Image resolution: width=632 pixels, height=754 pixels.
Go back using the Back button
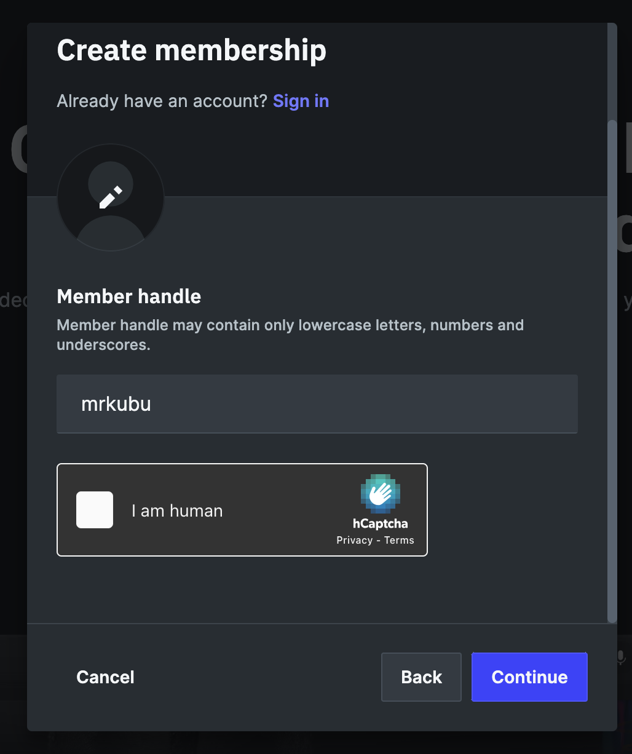tap(421, 677)
